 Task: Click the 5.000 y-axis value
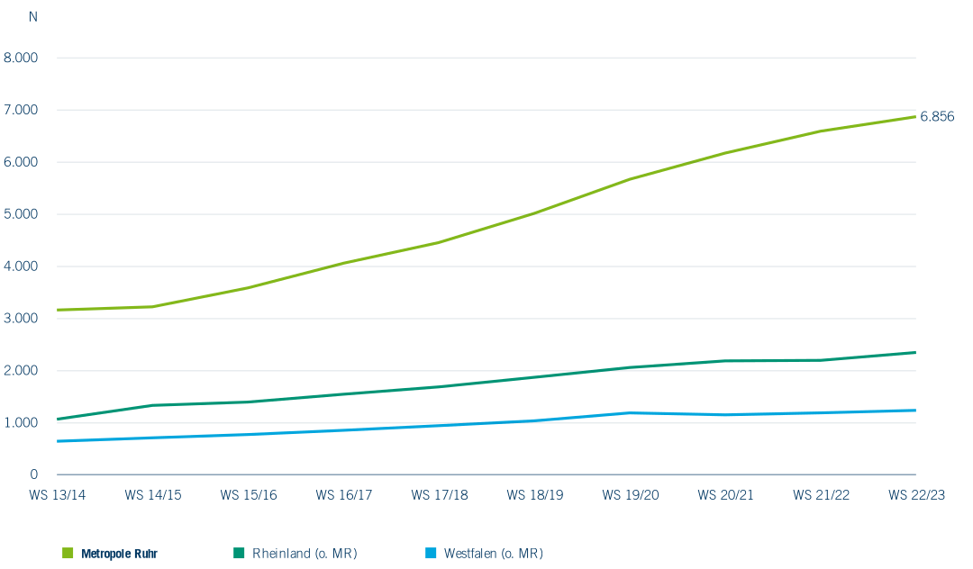(x=21, y=214)
